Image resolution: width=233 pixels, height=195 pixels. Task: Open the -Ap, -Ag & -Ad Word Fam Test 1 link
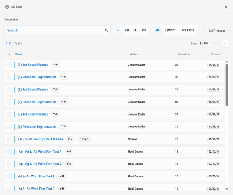pyautogui.click(x=39, y=152)
